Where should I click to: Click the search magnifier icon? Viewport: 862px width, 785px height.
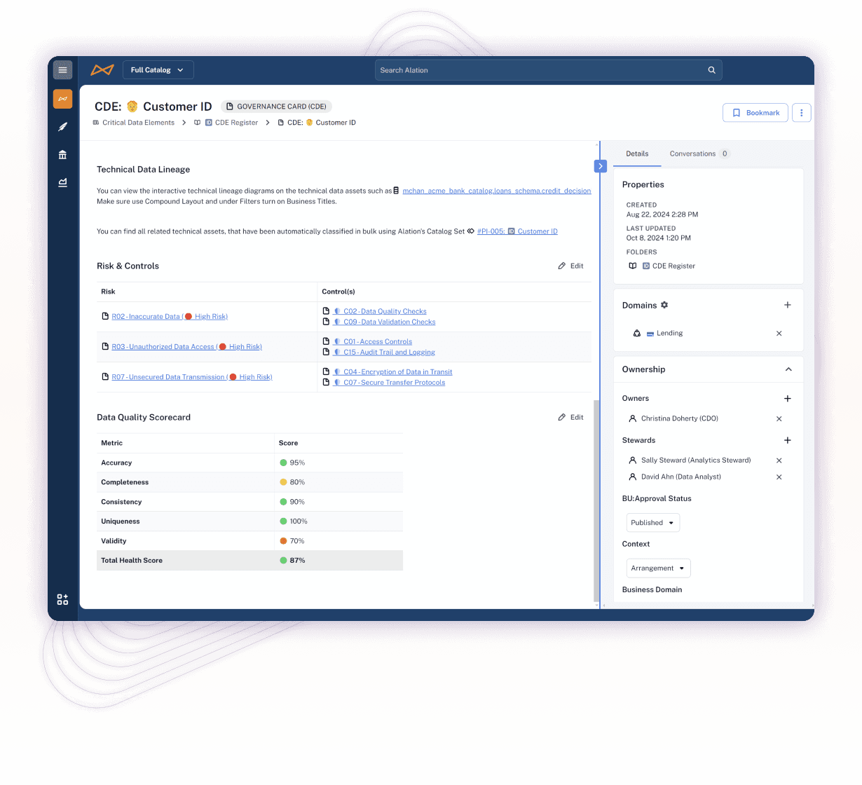point(711,70)
